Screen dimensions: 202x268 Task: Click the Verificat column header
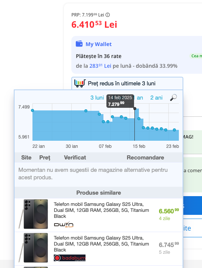(x=75, y=158)
